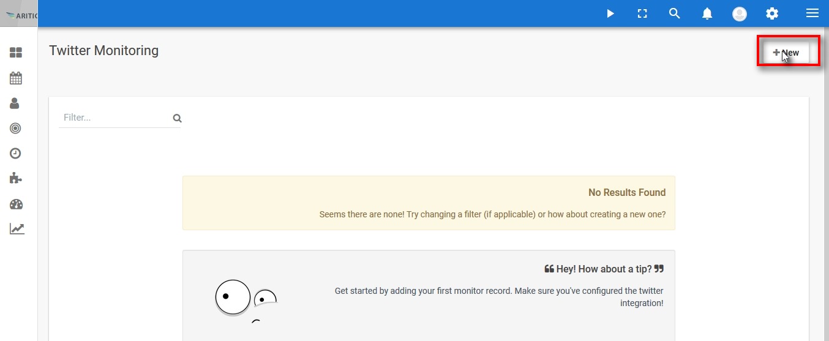Open the gauge palette sidebar icon
This screenshot has height=341, width=829.
[16, 204]
